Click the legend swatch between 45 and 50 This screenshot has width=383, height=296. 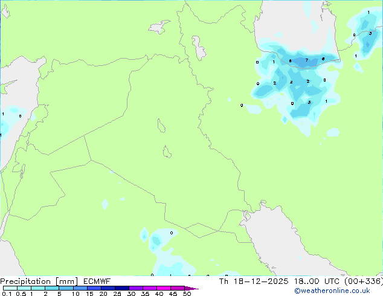(x=178, y=288)
